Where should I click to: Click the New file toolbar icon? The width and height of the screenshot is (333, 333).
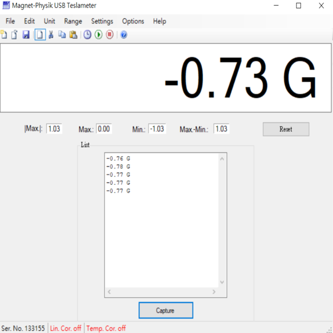coord(4,34)
